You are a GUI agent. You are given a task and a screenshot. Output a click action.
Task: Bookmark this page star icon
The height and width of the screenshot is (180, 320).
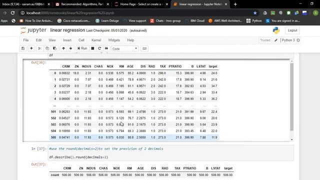(255, 13)
